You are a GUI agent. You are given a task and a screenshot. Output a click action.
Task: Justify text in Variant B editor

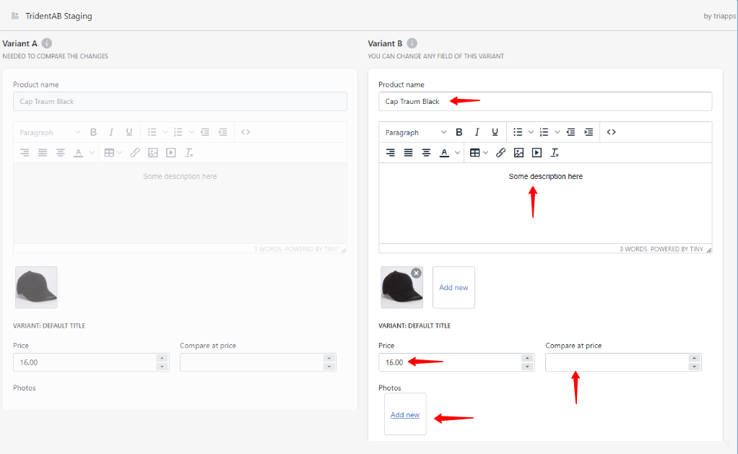click(408, 153)
